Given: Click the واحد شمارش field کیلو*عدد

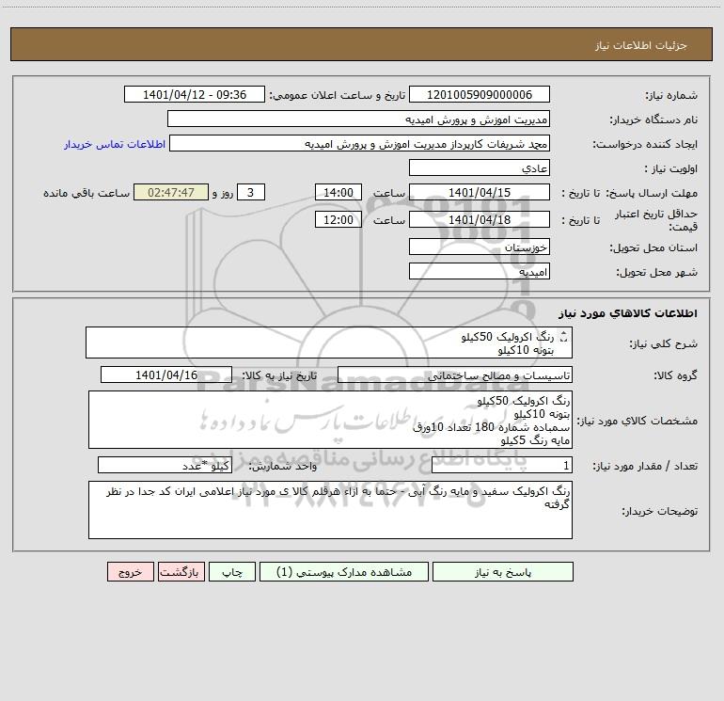Looking at the screenshot, I should 165,466.
